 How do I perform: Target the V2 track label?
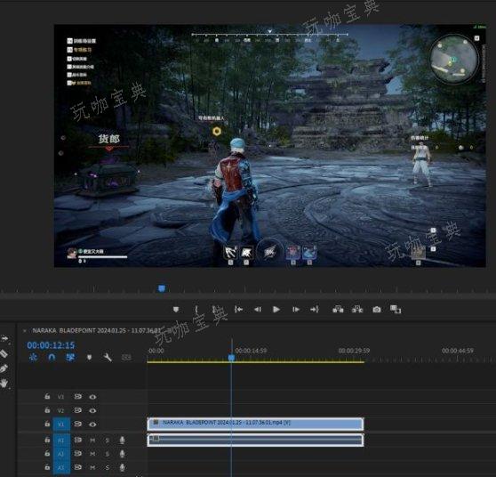[x=60, y=411]
